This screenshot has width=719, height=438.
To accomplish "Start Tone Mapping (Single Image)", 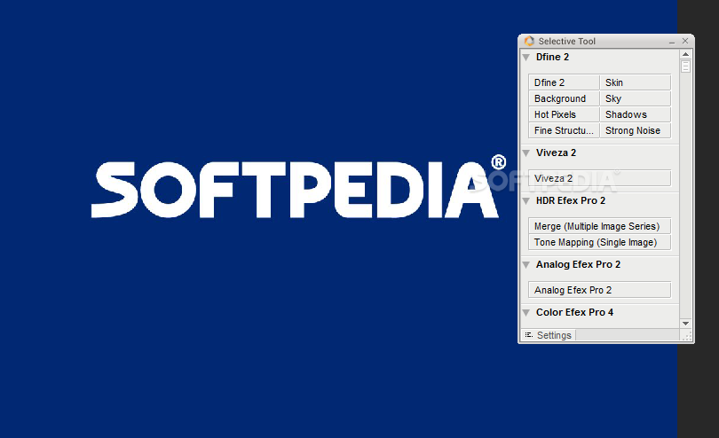I will (x=600, y=242).
